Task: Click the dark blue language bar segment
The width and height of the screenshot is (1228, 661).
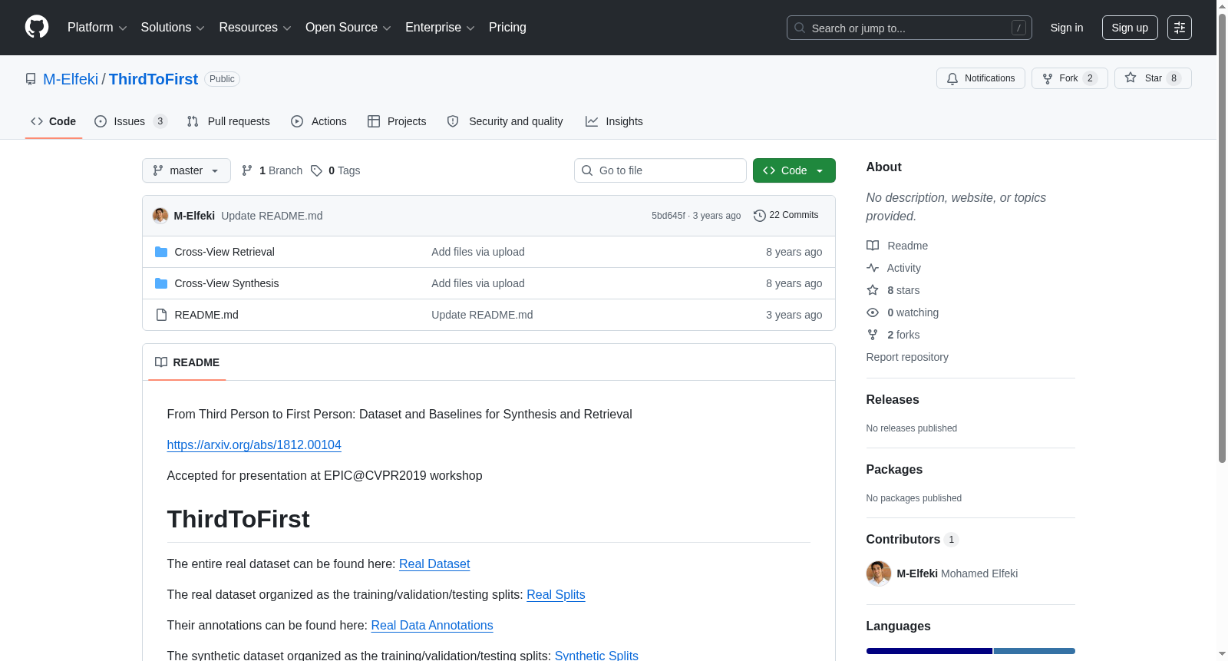Action: click(x=929, y=651)
